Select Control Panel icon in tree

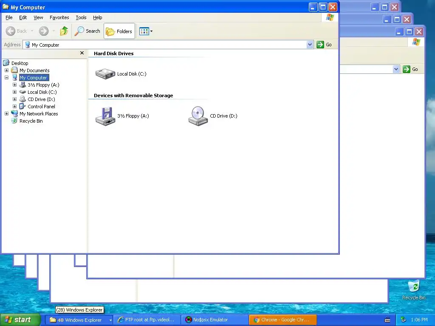(23, 106)
